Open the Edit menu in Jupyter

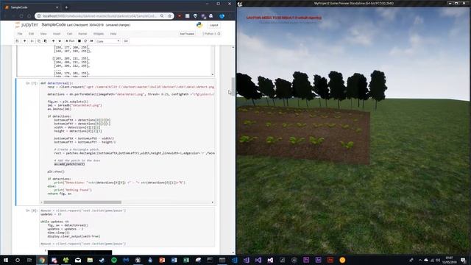[31, 34]
